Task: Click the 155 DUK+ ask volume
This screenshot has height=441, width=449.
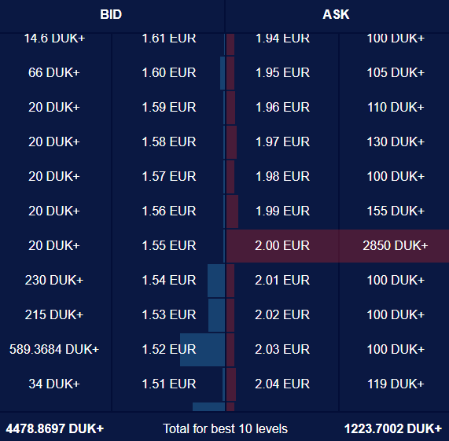Action: (x=396, y=211)
